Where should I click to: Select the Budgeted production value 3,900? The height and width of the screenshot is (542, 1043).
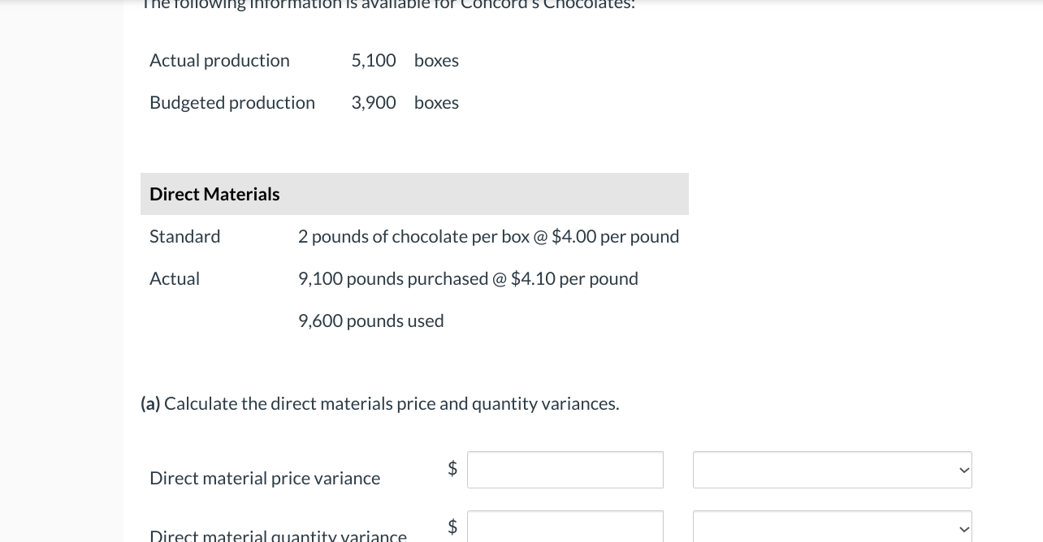pyautogui.click(x=373, y=102)
